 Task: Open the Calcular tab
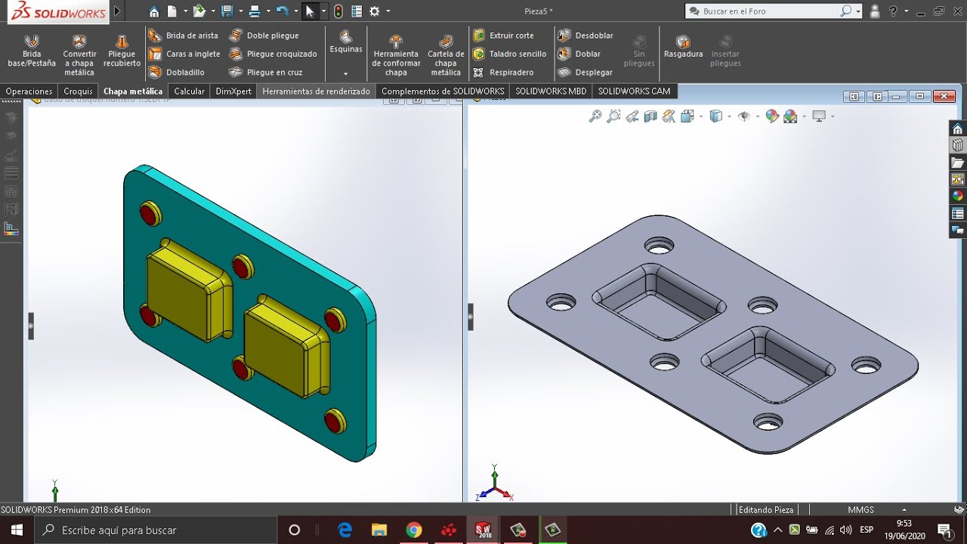pyautogui.click(x=189, y=91)
